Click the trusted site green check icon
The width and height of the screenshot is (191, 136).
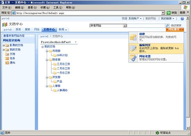pos(157,133)
